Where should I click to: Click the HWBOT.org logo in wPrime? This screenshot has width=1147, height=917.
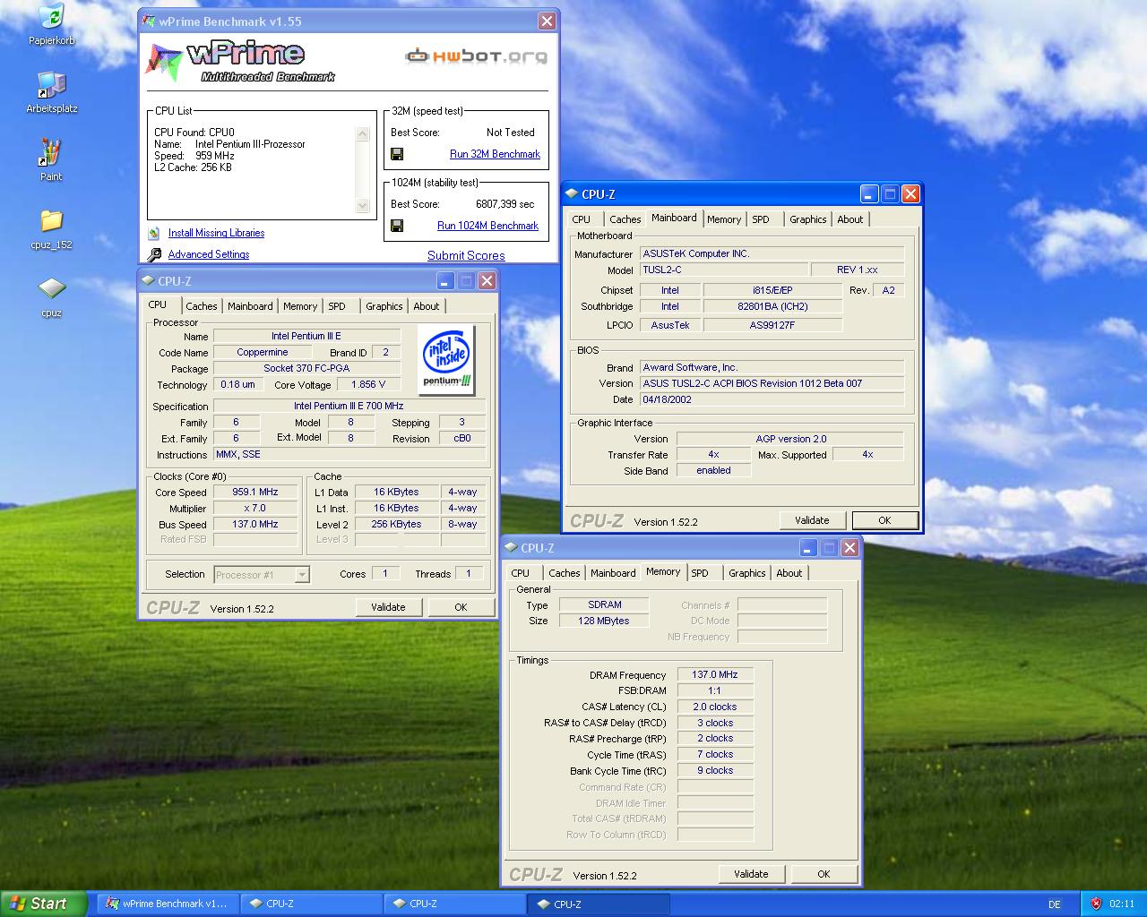point(476,56)
